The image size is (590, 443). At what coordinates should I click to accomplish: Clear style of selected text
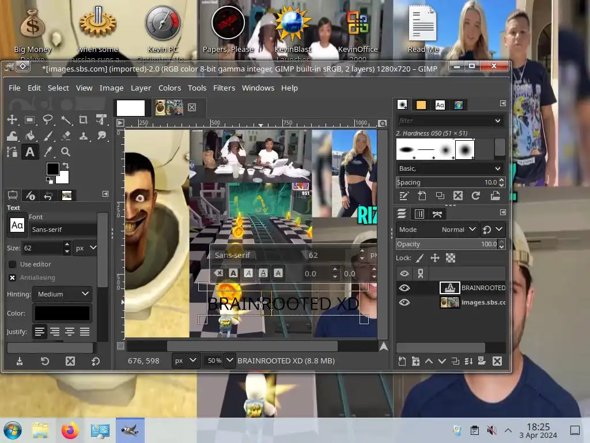tap(218, 273)
